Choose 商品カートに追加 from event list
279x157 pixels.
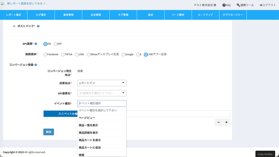click(102, 147)
